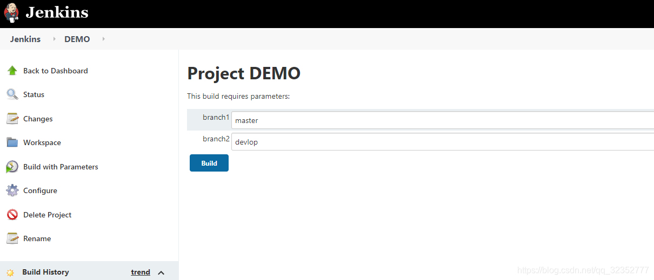This screenshot has width=654, height=280.
Task: Open the Workspace link
Action: point(42,142)
